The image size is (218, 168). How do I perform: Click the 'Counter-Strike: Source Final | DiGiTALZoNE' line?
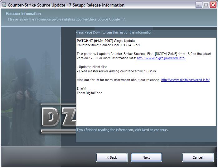coord(109,45)
